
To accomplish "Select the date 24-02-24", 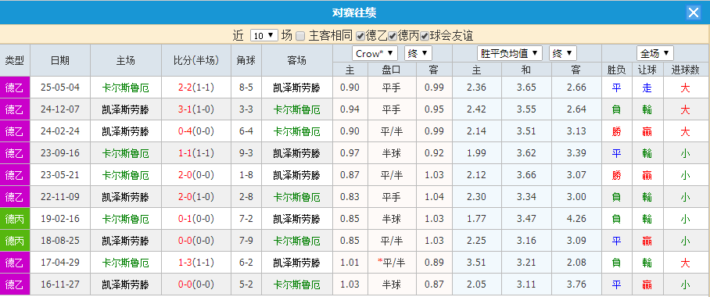I will click(60, 131).
